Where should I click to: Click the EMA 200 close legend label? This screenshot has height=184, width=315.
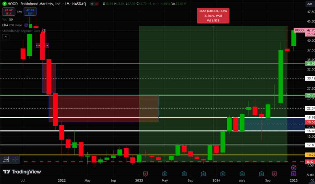pos(12,25)
